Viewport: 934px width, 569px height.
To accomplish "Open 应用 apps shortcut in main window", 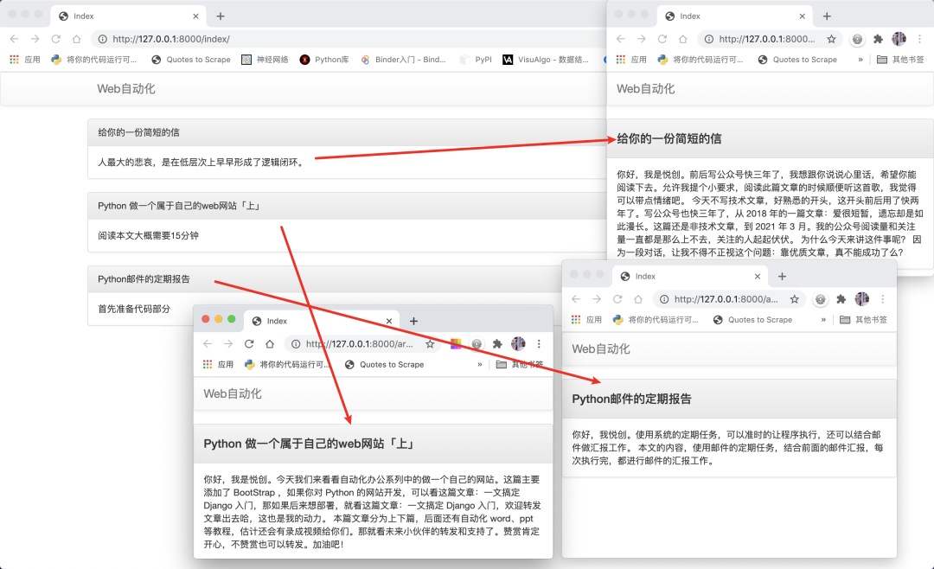I will (x=25, y=60).
